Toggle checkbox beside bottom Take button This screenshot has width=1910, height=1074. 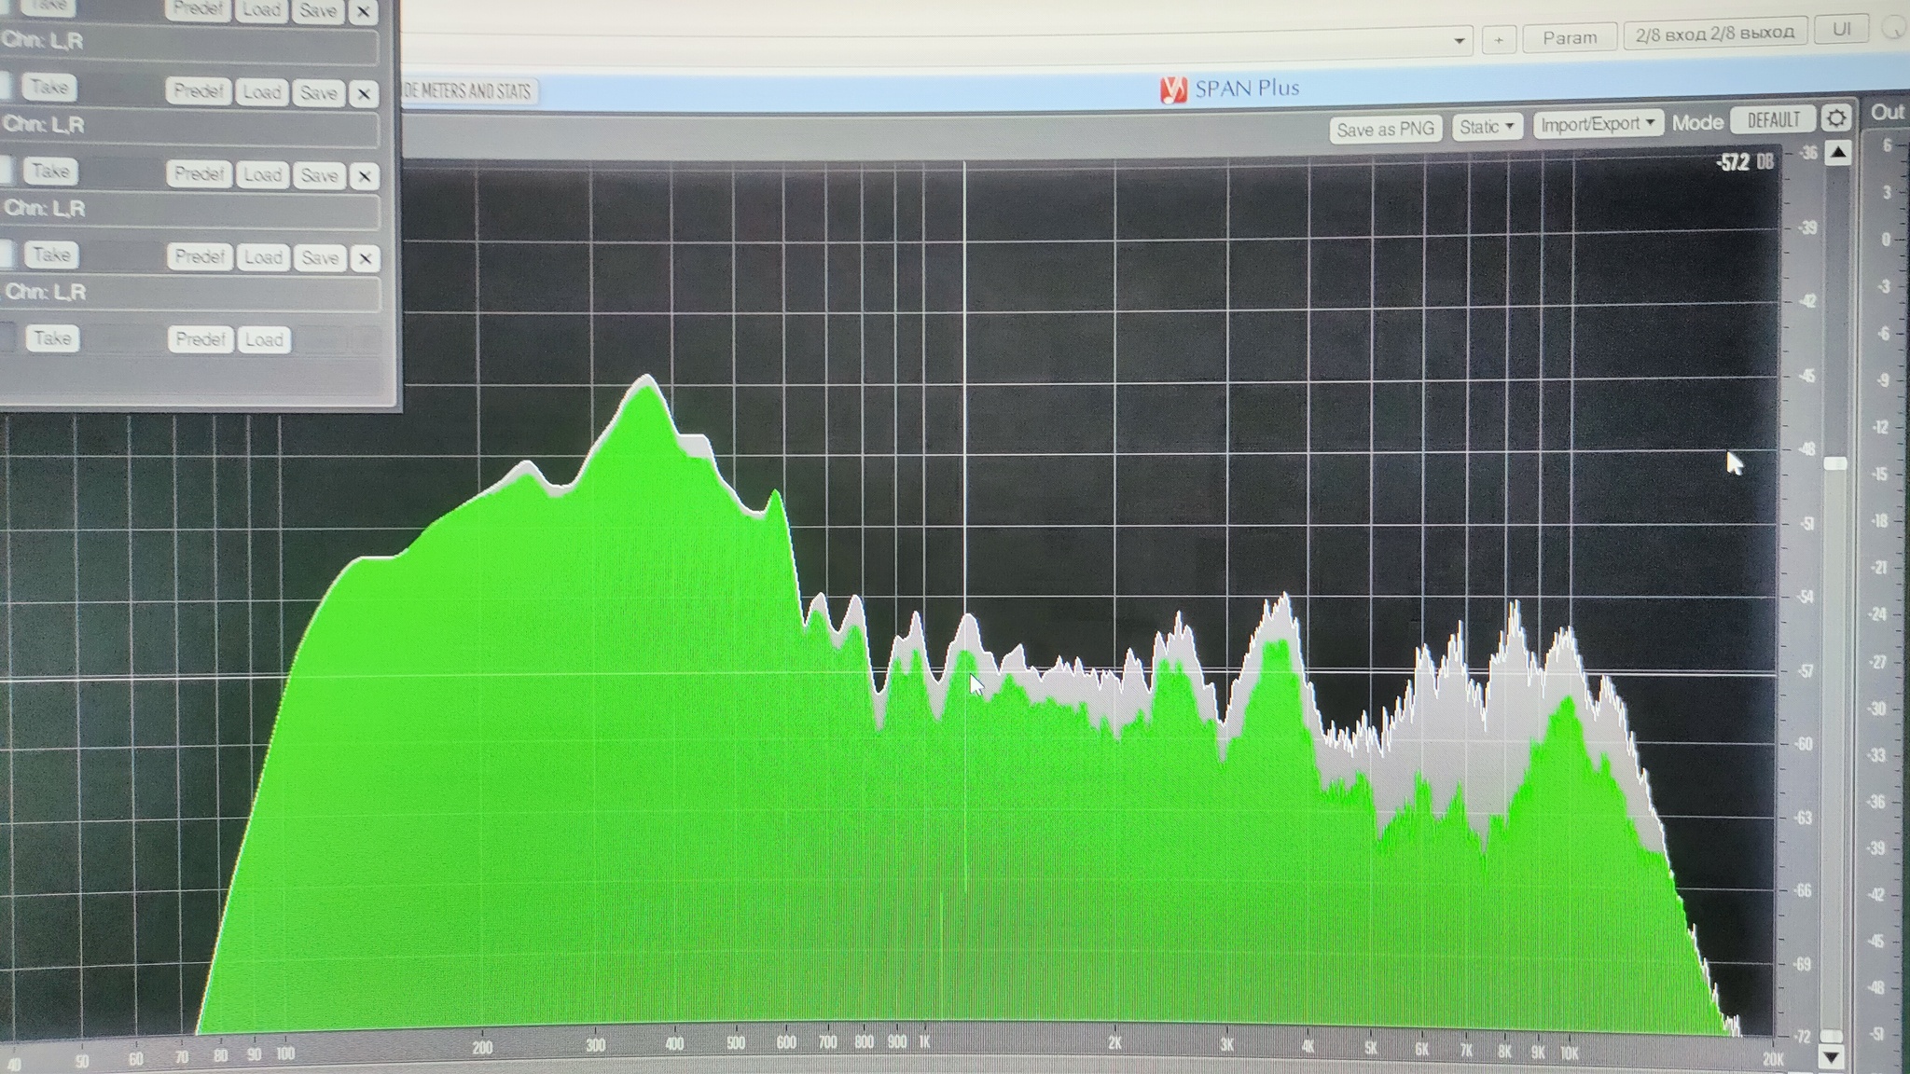pyautogui.click(x=7, y=337)
